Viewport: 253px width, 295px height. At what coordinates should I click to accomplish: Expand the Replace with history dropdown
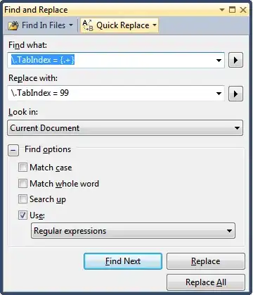coord(219,94)
